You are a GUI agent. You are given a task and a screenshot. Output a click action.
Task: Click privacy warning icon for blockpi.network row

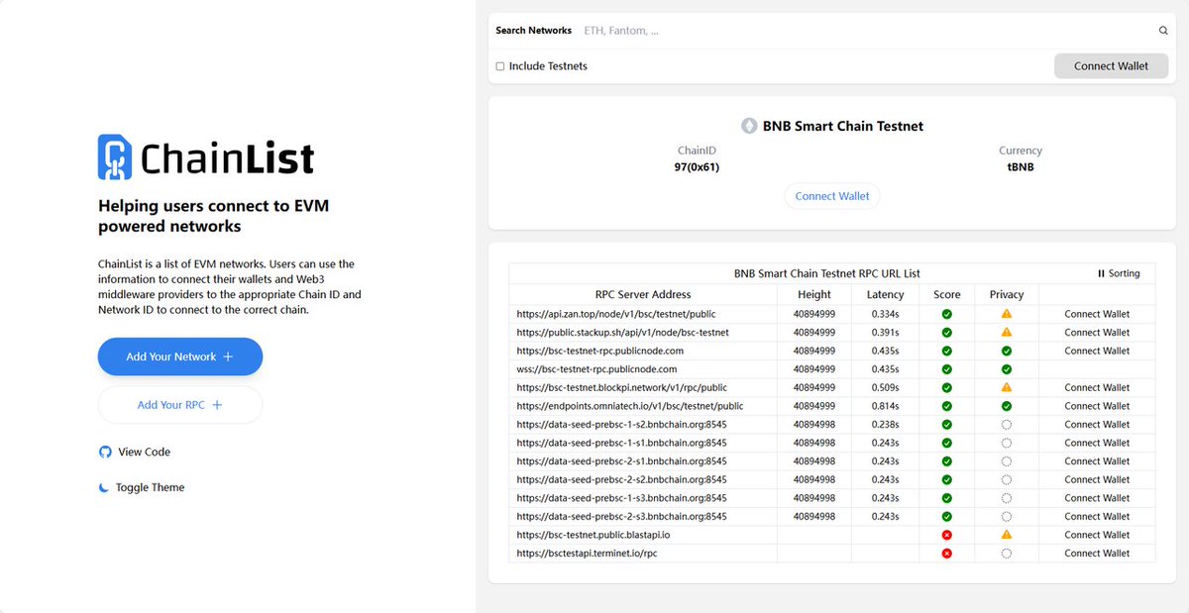[1007, 387]
